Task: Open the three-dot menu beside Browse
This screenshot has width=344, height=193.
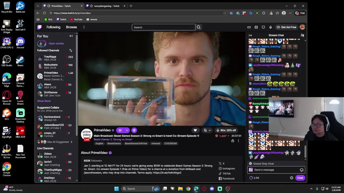Action: click(84, 27)
